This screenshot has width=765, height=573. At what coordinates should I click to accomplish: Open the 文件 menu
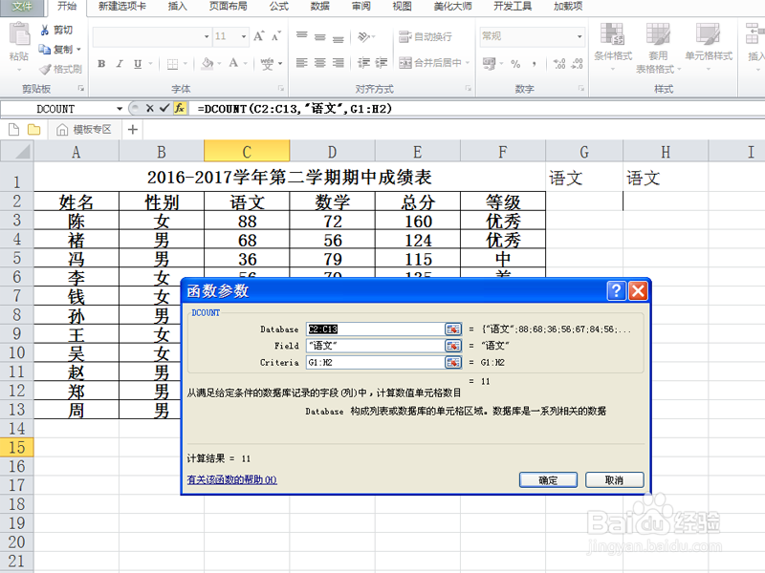[22, 8]
